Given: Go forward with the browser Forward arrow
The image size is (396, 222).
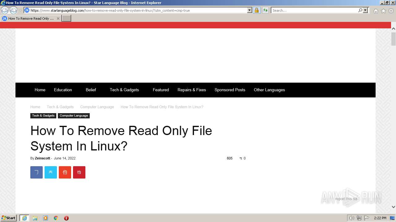Looking at the screenshot, I should point(13,10).
